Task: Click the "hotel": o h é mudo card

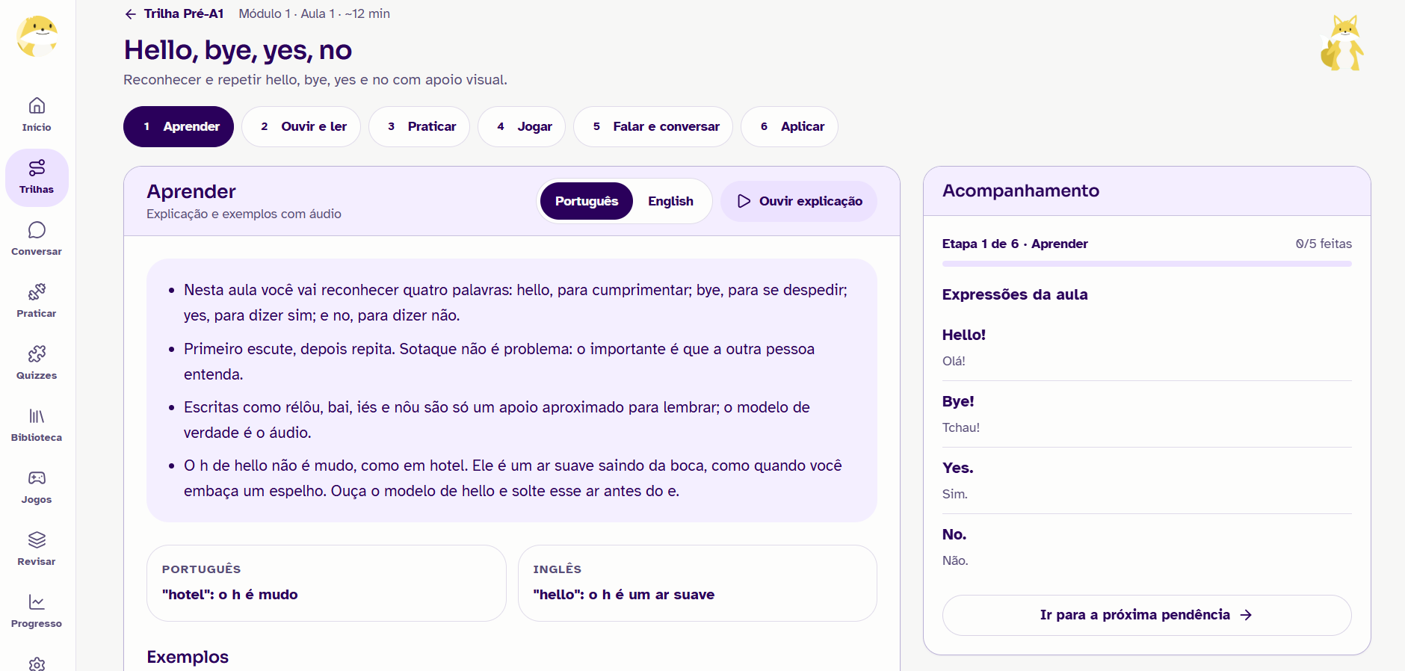Action: tap(327, 583)
